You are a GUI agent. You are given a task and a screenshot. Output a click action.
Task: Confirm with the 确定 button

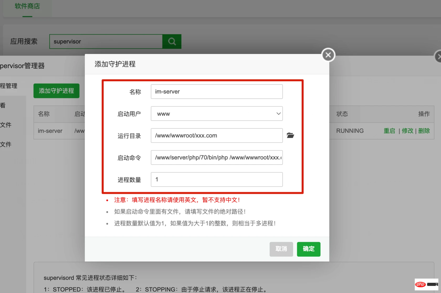coord(309,249)
